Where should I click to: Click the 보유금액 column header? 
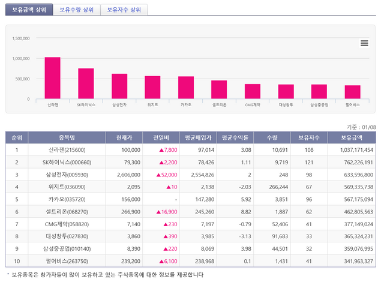[352, 137]
